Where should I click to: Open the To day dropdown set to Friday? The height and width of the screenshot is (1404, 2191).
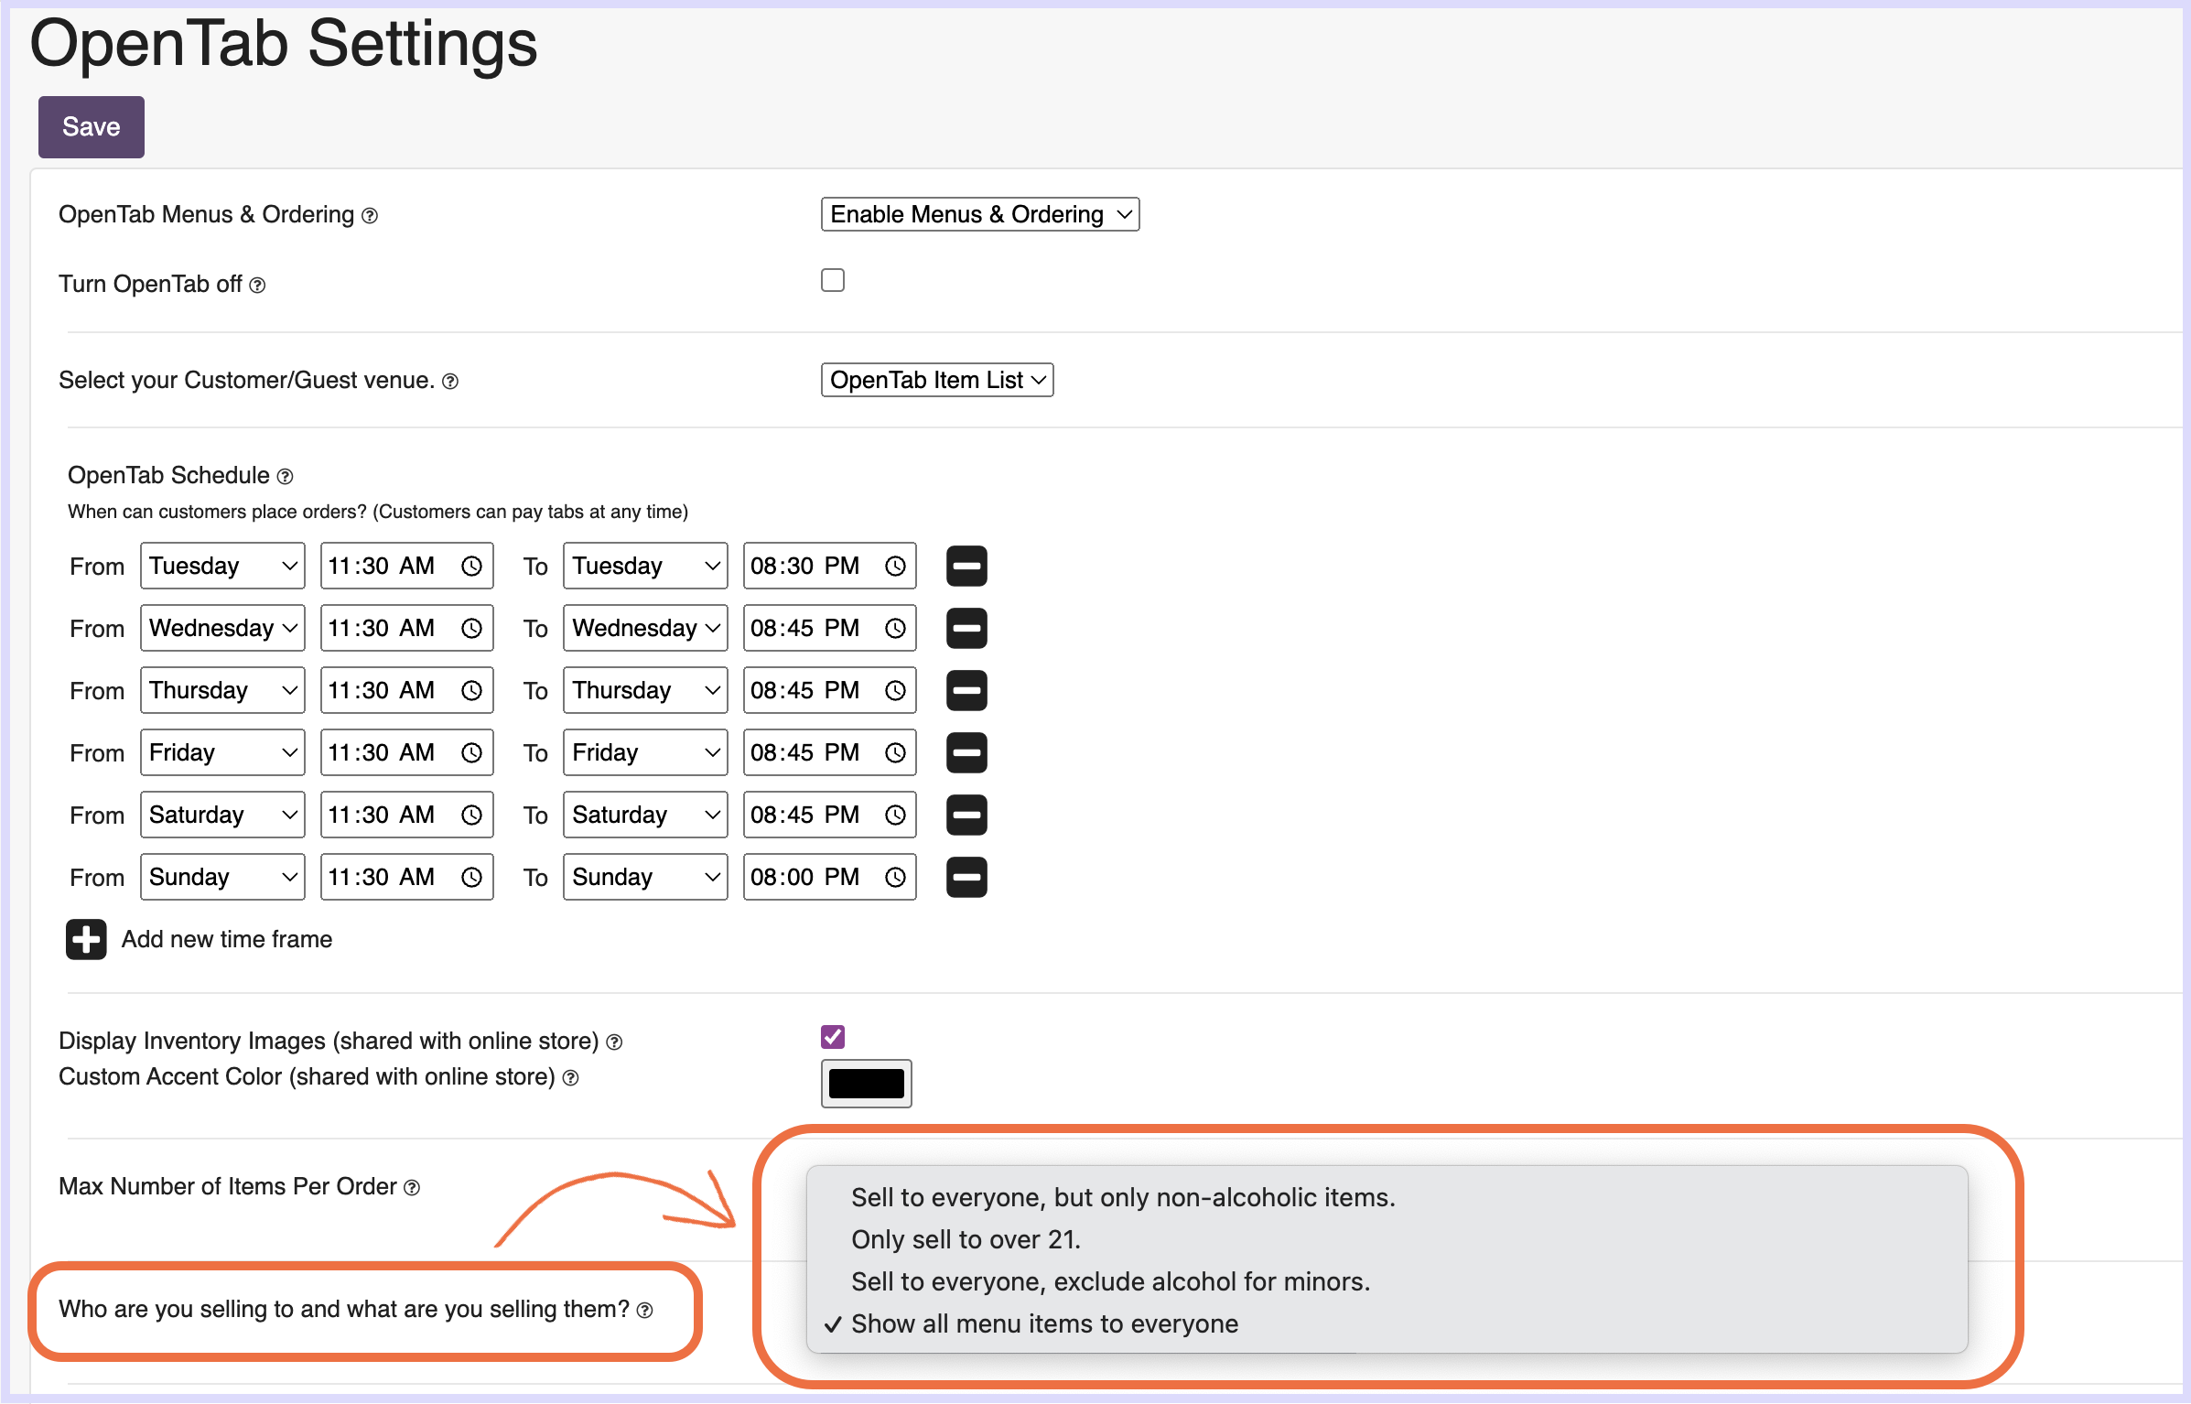pos(645,752)
